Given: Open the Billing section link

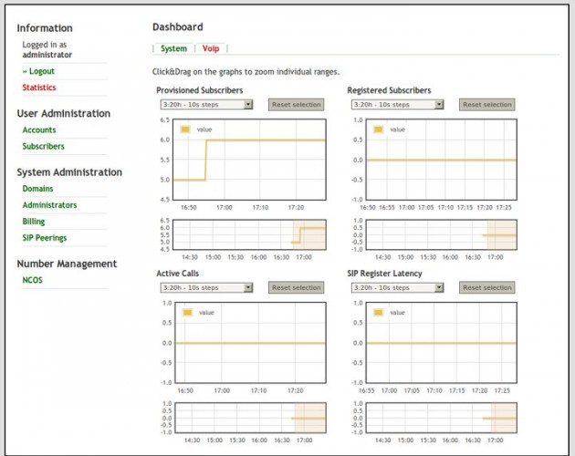Looking at the screenshot, I should point(34,222).
